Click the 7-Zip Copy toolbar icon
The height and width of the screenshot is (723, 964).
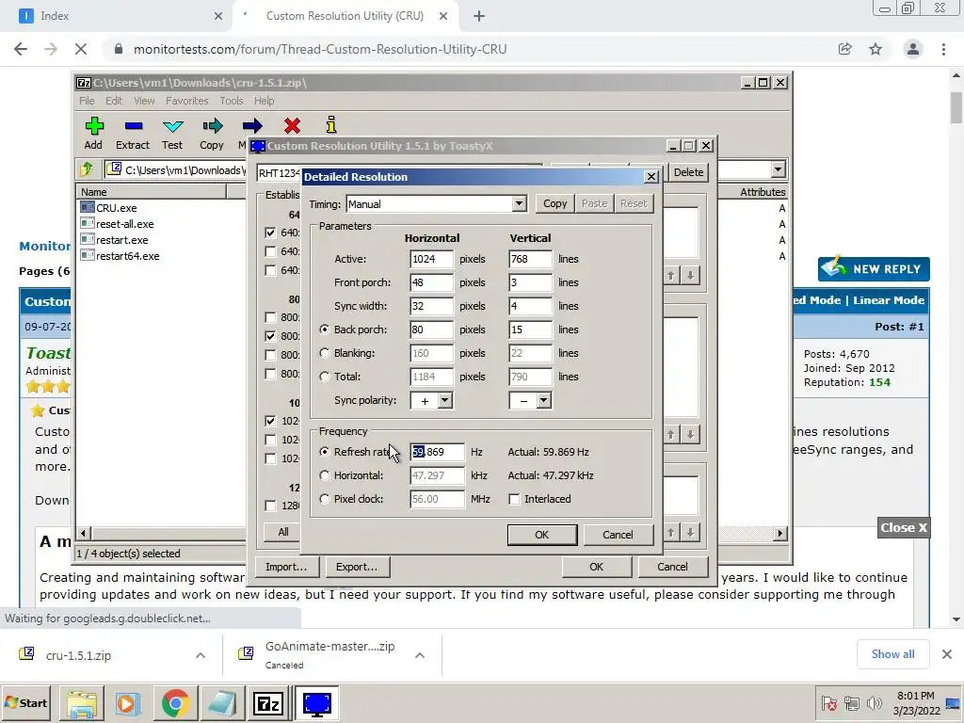coord(212,127)
